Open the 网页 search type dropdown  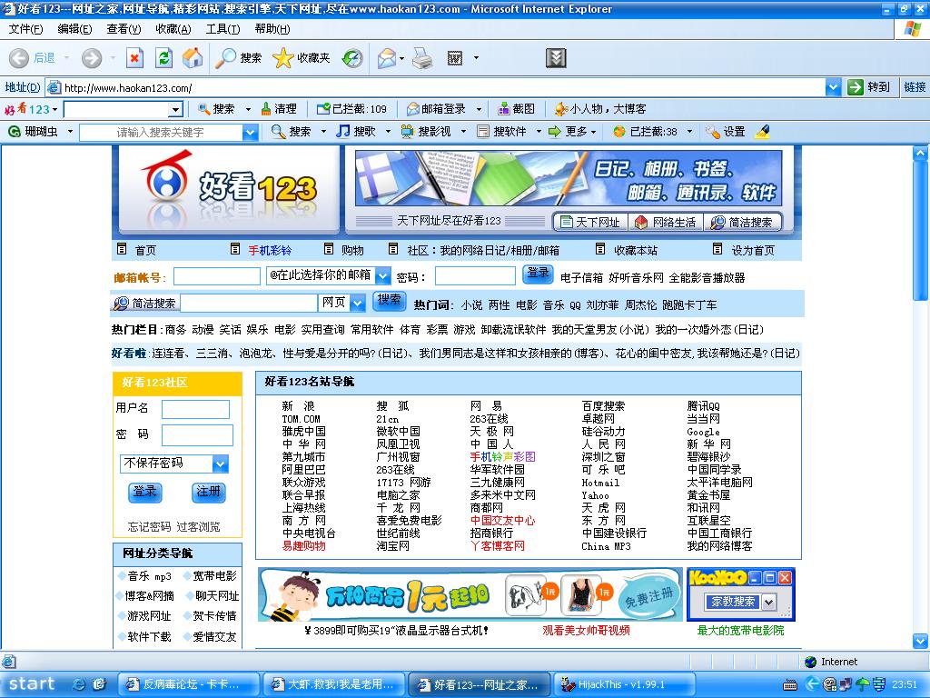(x=358, y=303)
